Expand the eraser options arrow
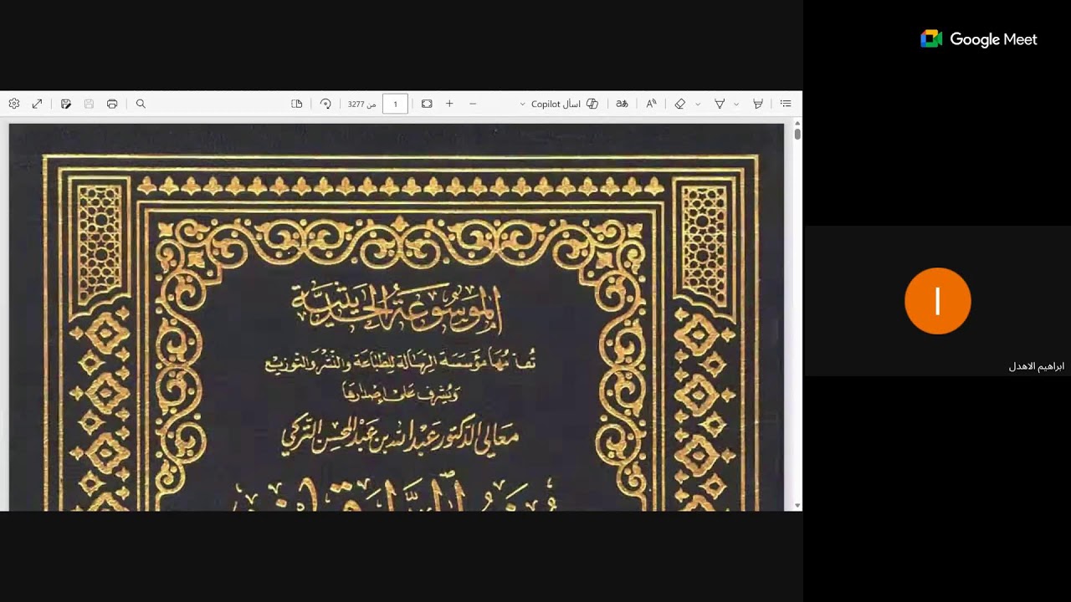This screenshot has height=602, width=1071. click(698, 105)
